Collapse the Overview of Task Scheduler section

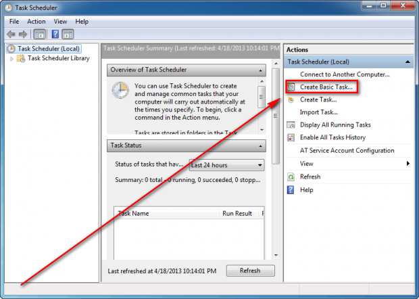click(260, 70)
